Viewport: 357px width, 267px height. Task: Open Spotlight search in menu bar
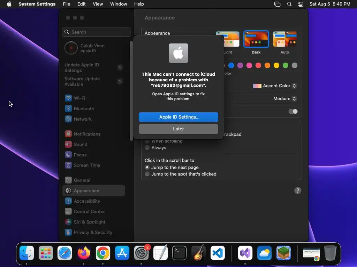(289, 4)
